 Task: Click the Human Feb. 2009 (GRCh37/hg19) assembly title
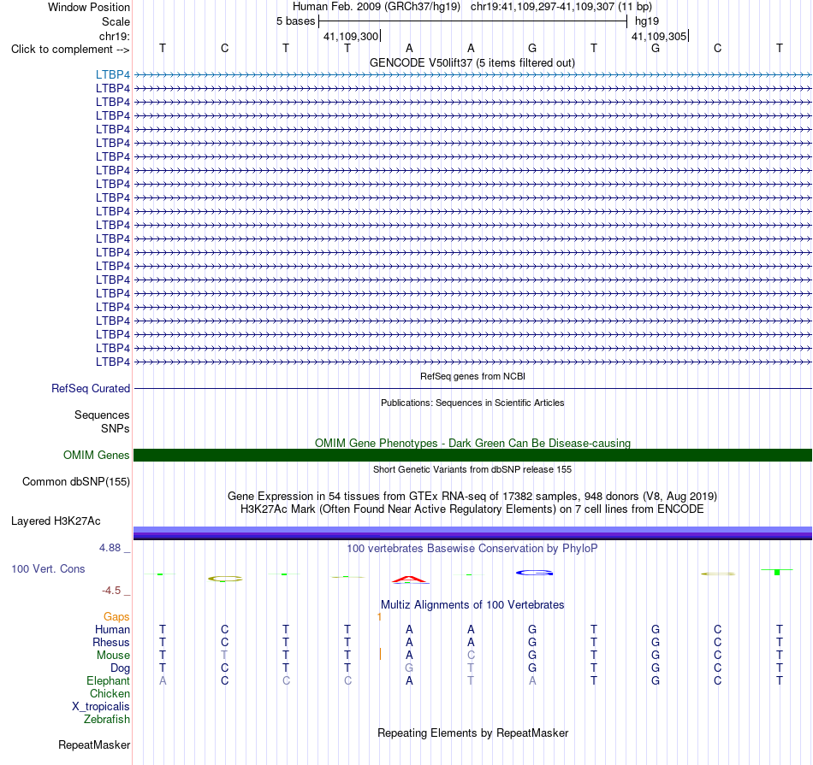pos(377,7)
